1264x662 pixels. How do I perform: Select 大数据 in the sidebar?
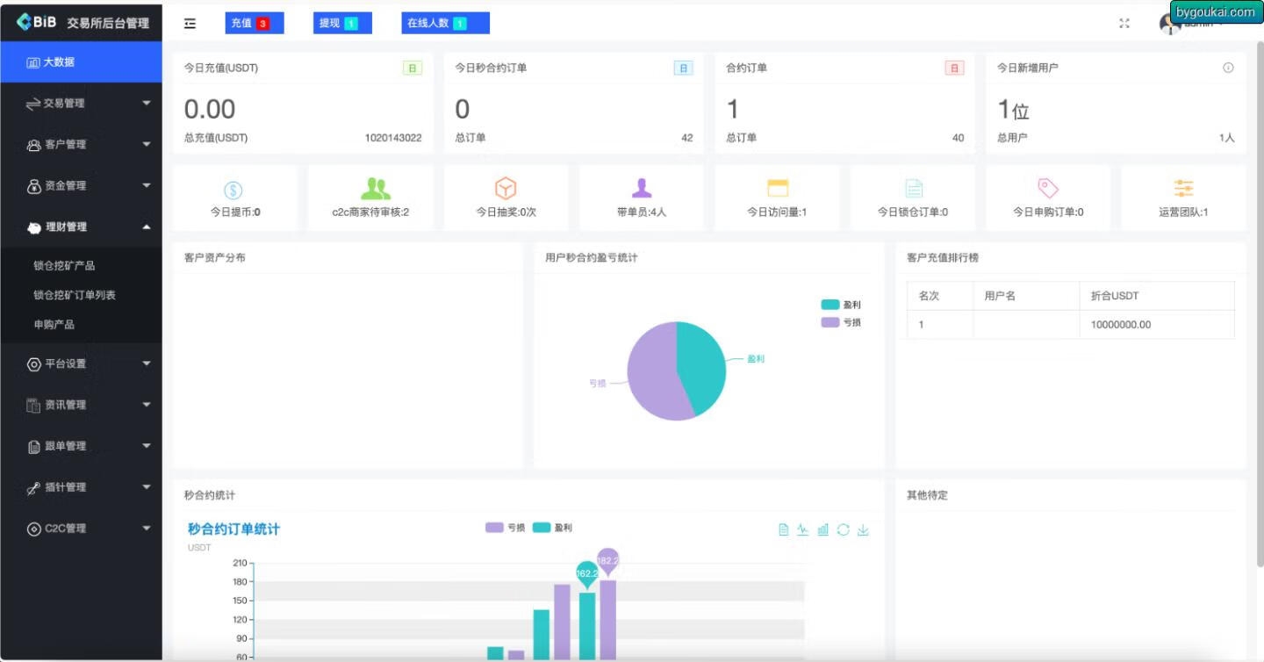point(81,62)
